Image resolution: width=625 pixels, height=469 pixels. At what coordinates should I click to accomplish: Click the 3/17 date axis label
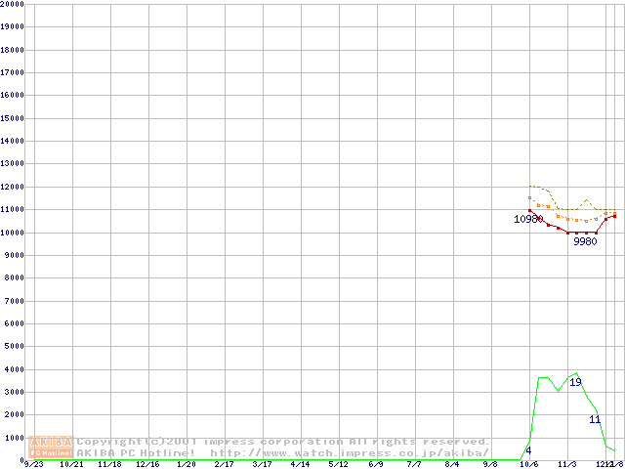click(262, 465)
